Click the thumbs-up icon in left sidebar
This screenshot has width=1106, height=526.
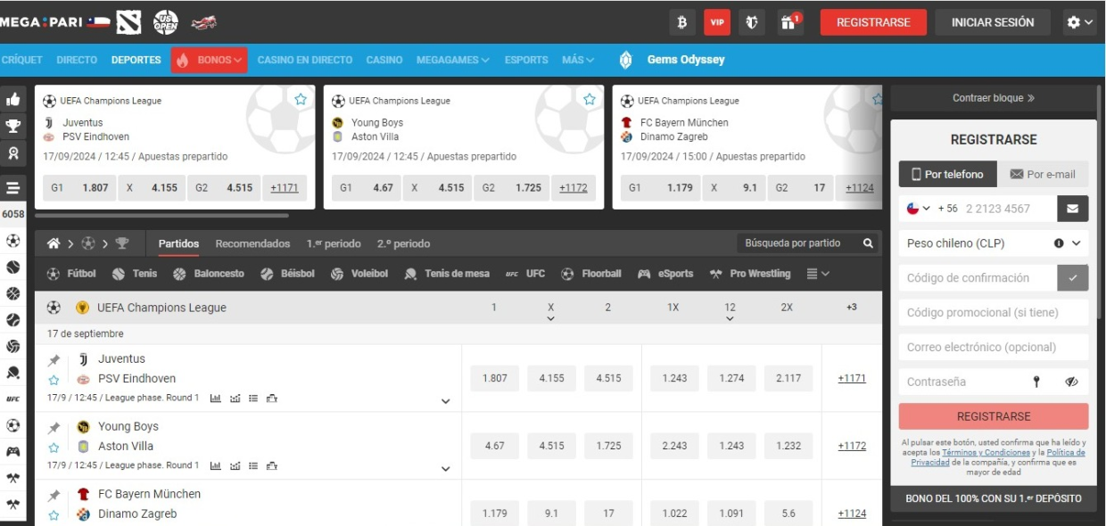click(13, 100)
